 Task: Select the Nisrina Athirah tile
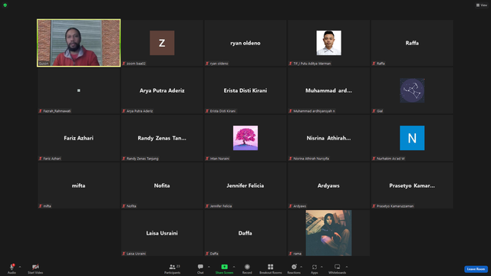coord(328,138)
